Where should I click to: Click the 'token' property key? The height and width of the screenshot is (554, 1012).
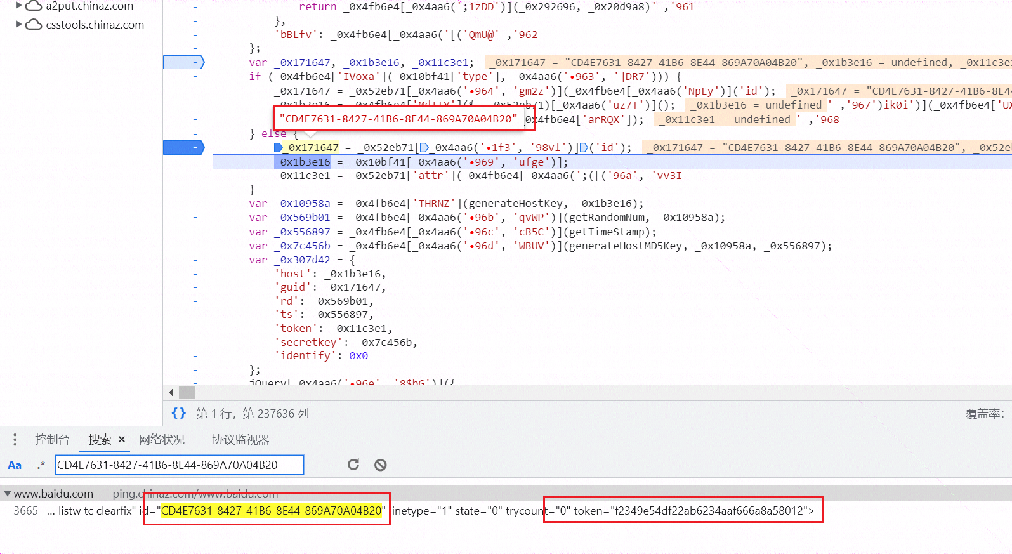296,328
